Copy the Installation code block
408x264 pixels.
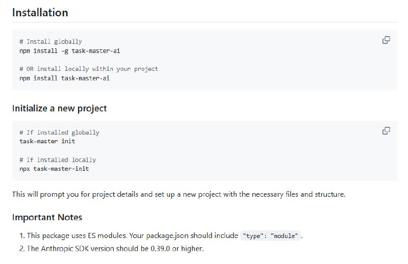[x=386, y=40]
